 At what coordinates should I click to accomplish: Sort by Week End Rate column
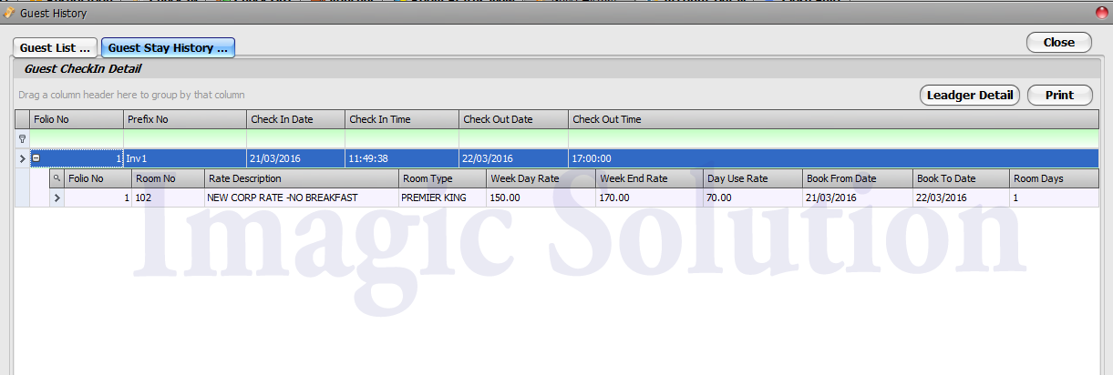click(649, 178)
